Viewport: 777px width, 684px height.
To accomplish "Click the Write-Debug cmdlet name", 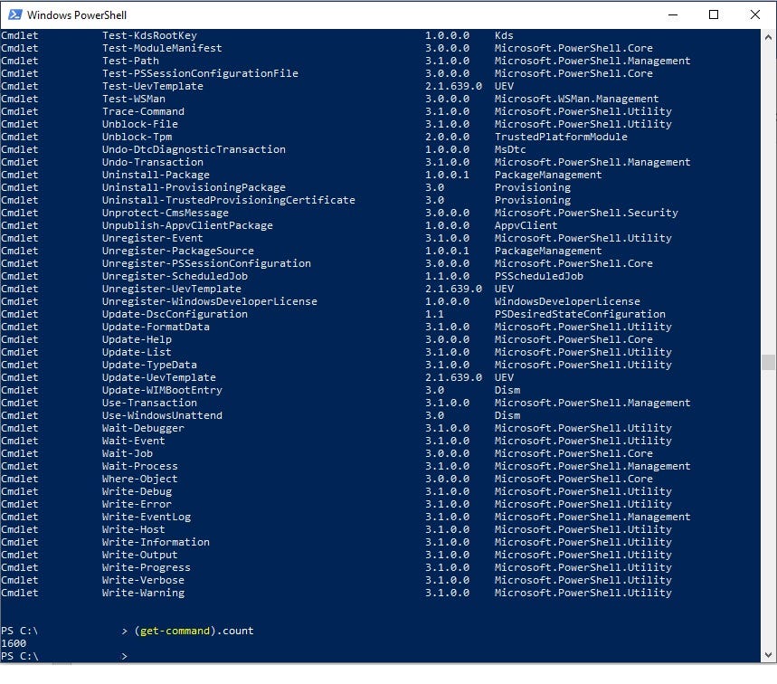I will pos(137,491).
